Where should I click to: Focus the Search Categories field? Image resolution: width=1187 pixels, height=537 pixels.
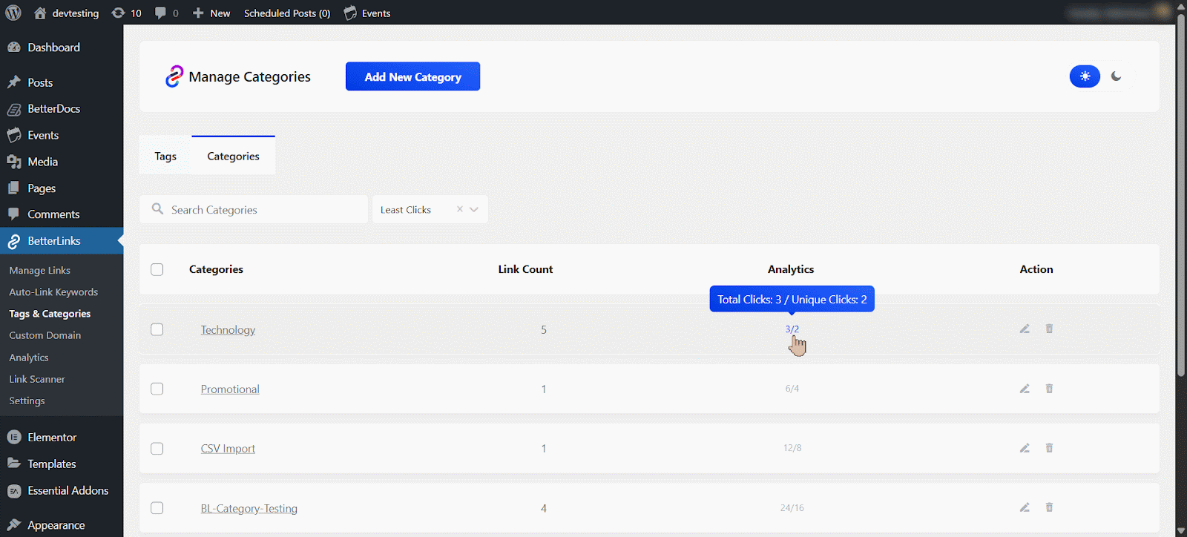coord(254,210)
